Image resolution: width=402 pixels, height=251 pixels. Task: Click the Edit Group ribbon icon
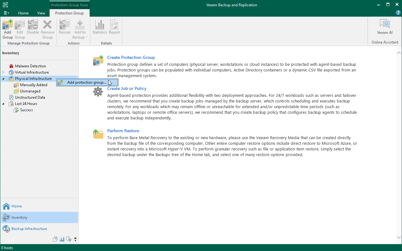click(x=20, y=29)
